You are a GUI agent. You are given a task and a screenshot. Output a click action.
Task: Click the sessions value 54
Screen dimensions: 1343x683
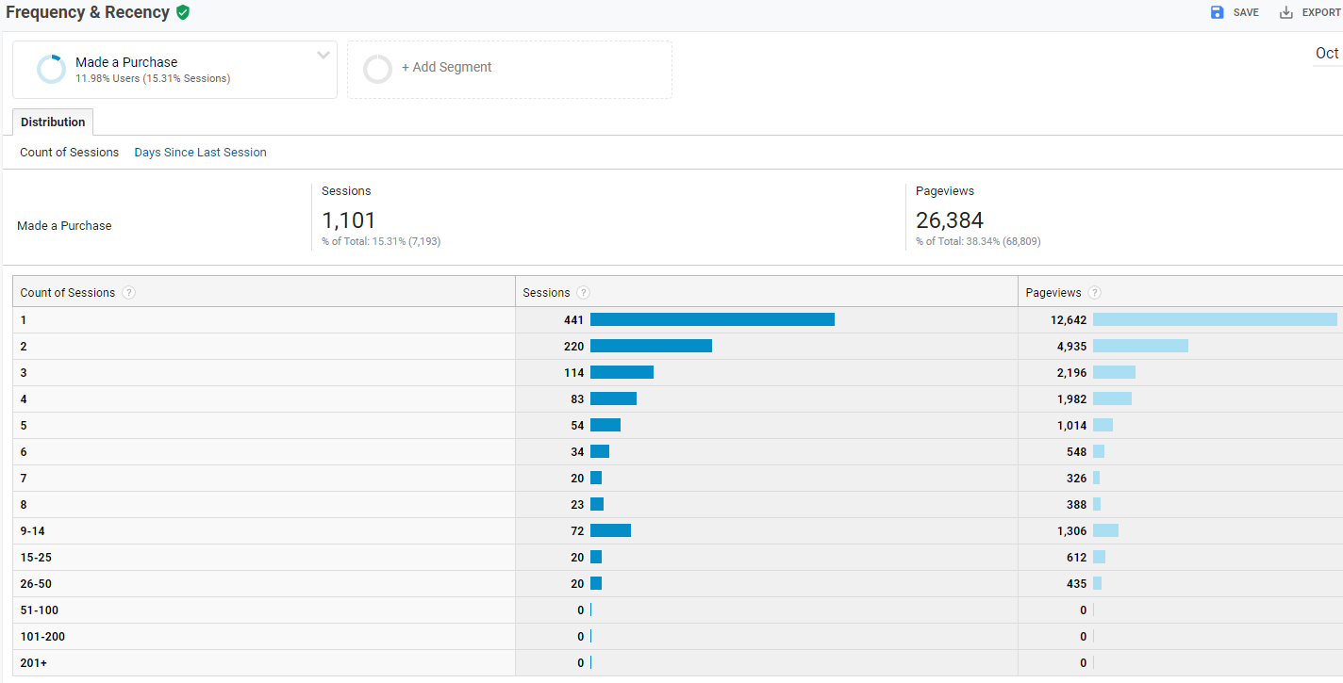coord(577,426)
